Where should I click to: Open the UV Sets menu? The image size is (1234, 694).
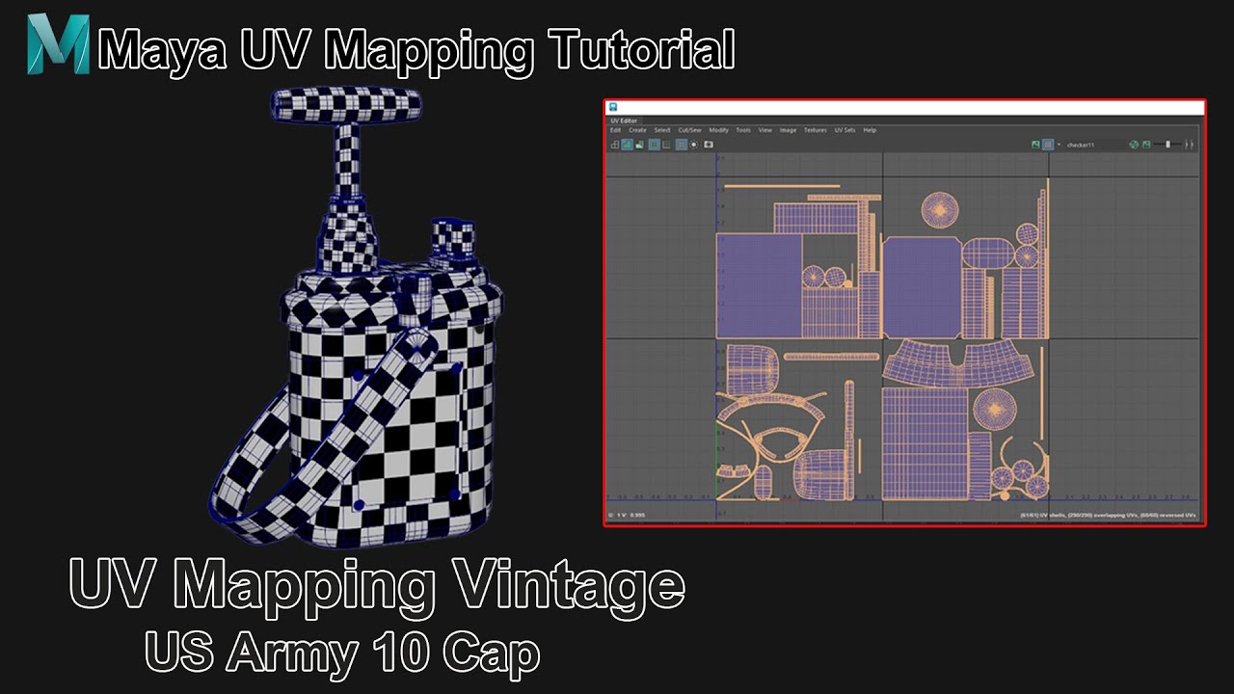pyautogui.click(x=845, y=130)
